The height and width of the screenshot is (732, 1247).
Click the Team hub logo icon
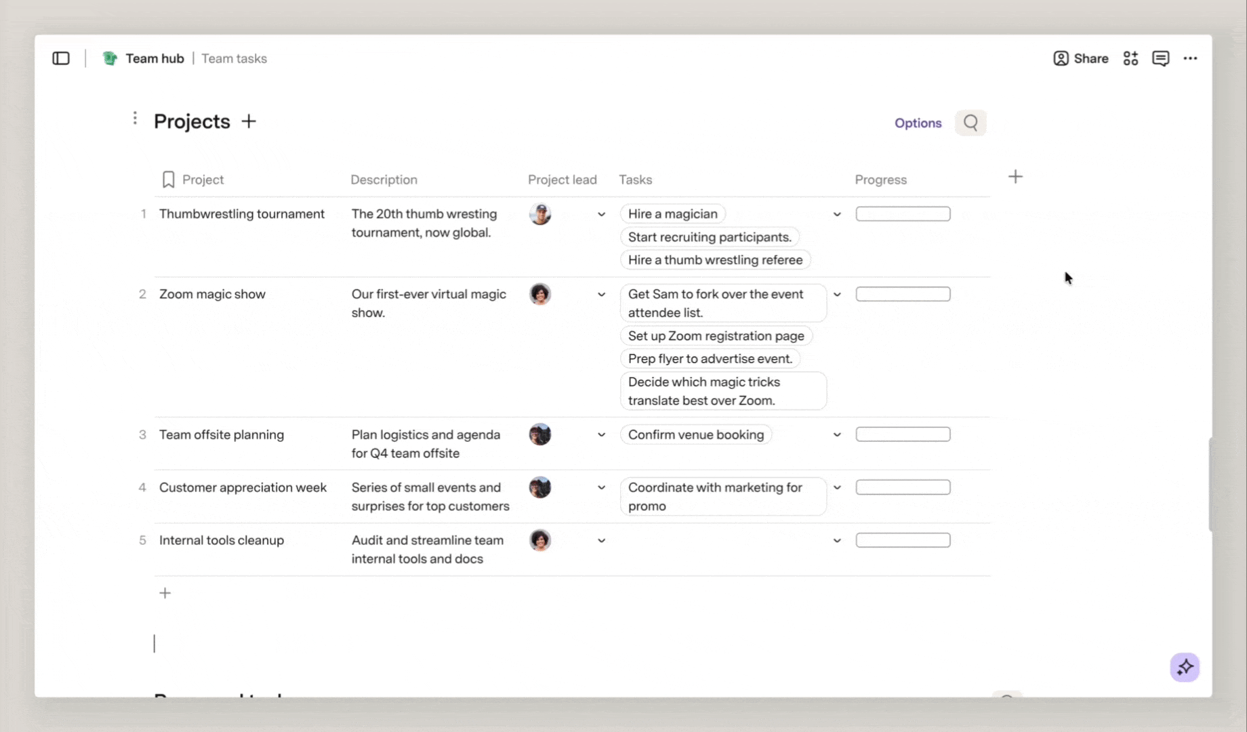coord(110,58)
